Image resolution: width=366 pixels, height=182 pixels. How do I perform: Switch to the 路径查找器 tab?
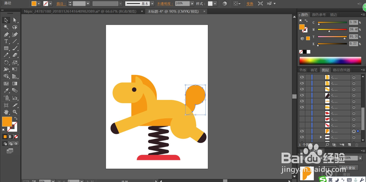click(341, 70)
